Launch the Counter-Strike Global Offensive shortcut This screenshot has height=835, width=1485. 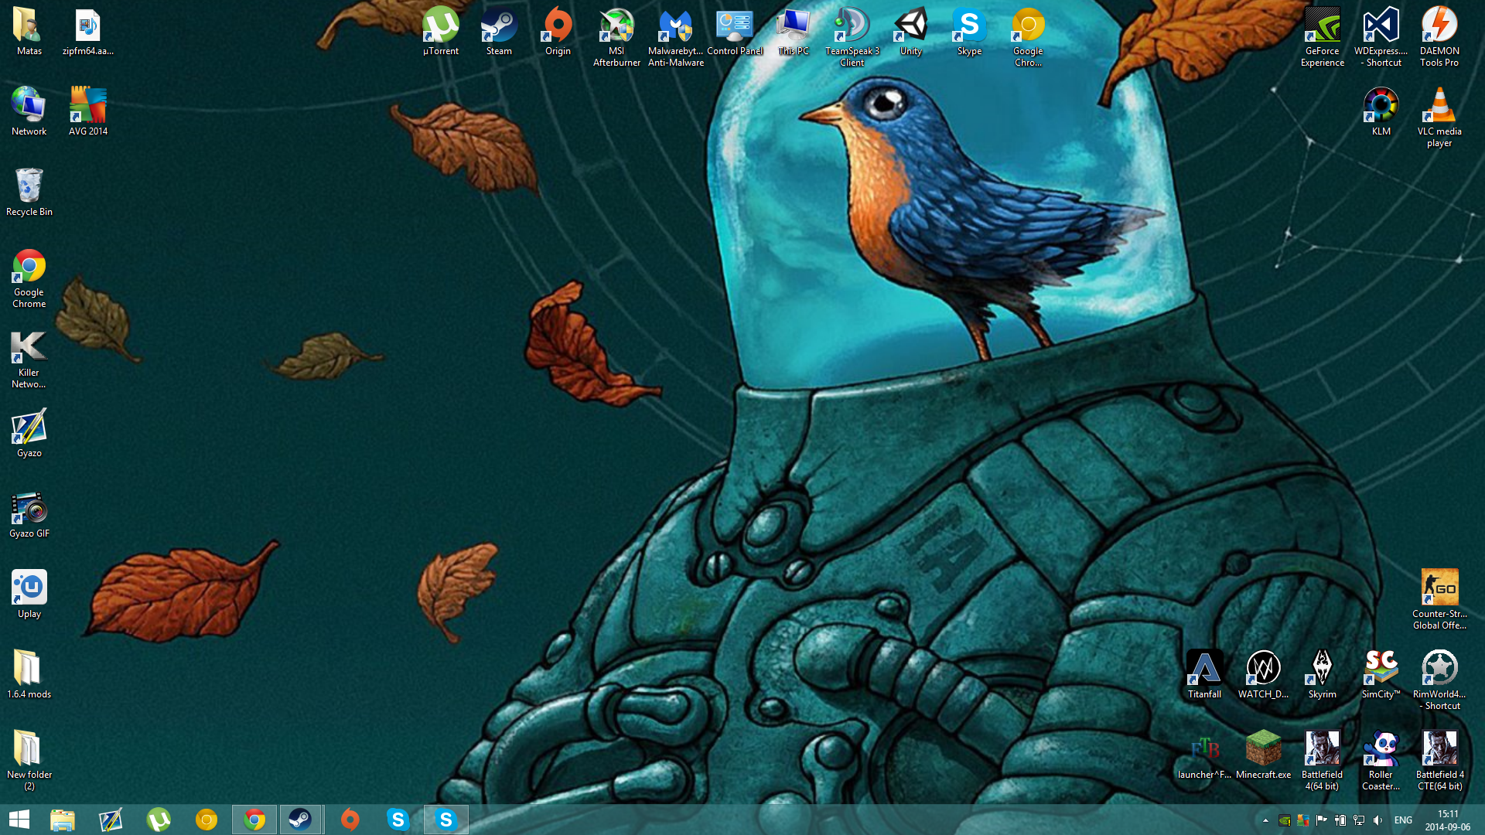click(x=1440, y=600)
